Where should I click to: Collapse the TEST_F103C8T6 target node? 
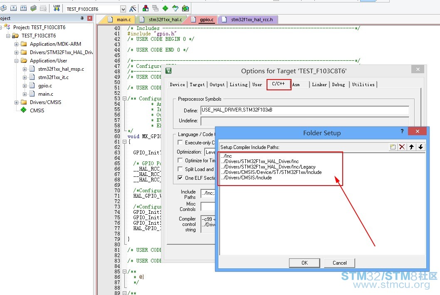(x=8, y=36)
